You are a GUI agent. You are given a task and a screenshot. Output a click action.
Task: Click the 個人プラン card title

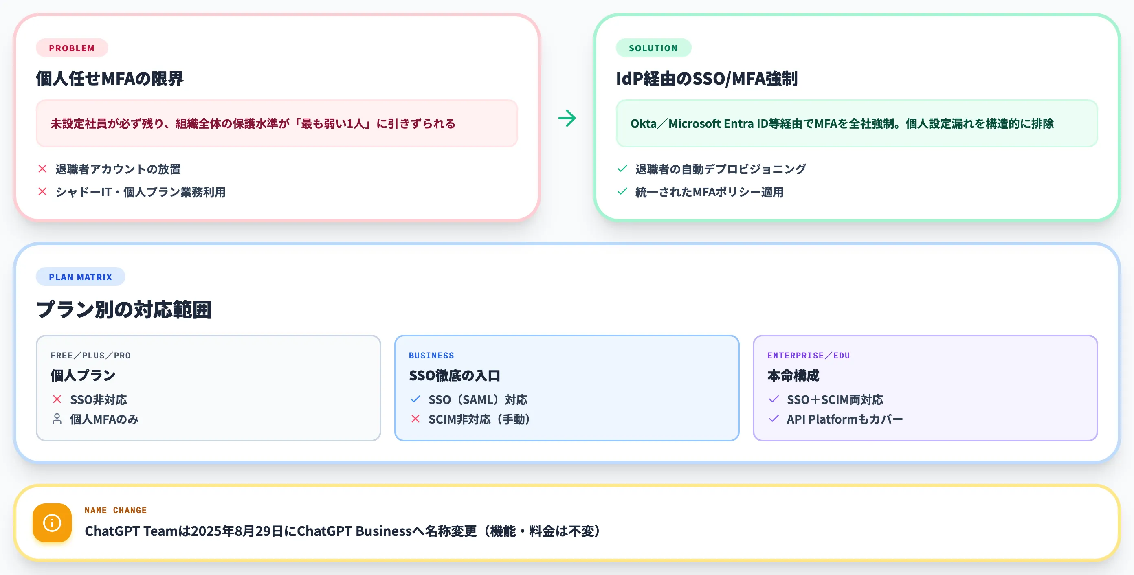click(x=83, y=375)
